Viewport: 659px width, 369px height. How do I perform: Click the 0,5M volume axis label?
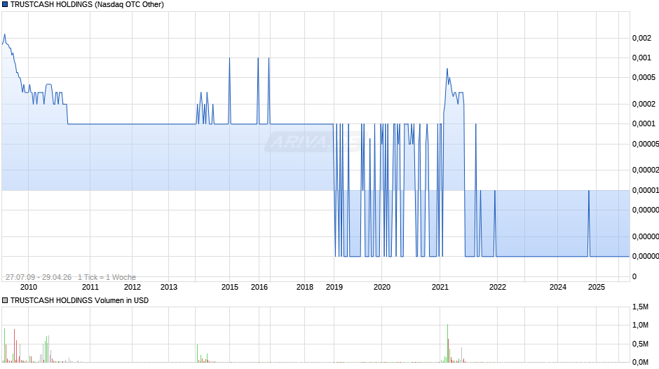coord(641,344)
